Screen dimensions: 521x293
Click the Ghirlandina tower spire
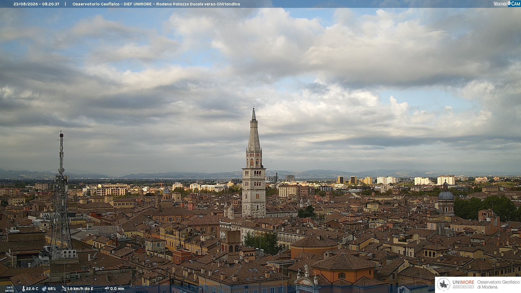[254, 130]
